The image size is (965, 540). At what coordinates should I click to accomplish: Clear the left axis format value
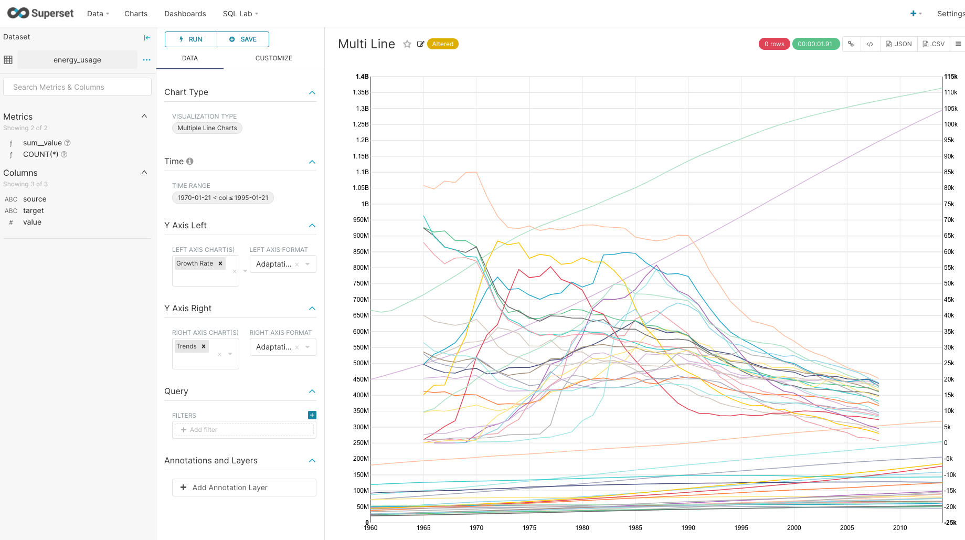297,264
